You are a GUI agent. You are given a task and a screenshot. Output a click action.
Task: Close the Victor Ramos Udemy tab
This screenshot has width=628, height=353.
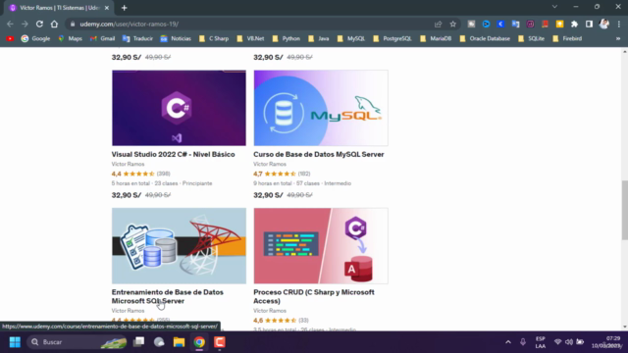(x=107, y=8)
